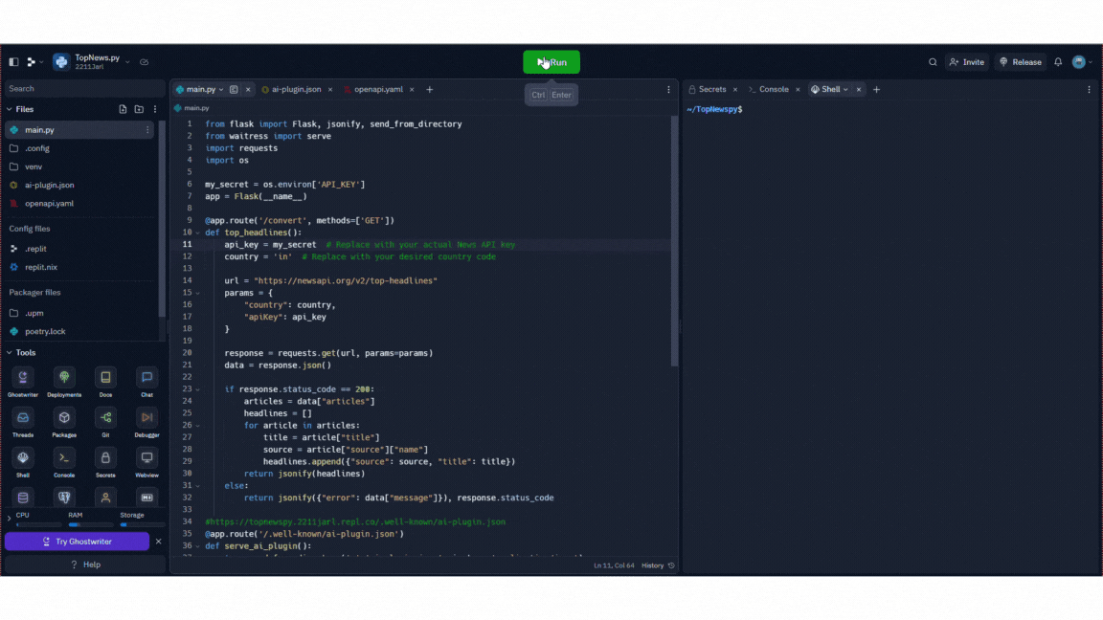The width and height of the screenshot is (1103, 620).
Task: Collapse the Tools section
Action: [29, 352]
